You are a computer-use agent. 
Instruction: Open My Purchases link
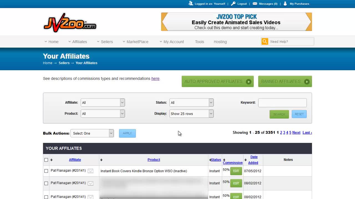tap(300, 4)
